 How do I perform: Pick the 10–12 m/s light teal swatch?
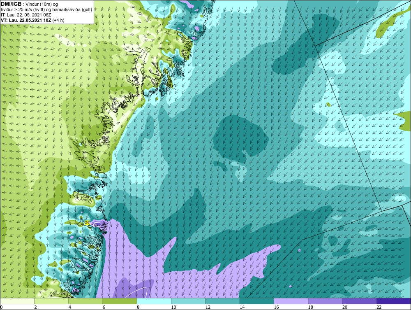click(188, 301)
